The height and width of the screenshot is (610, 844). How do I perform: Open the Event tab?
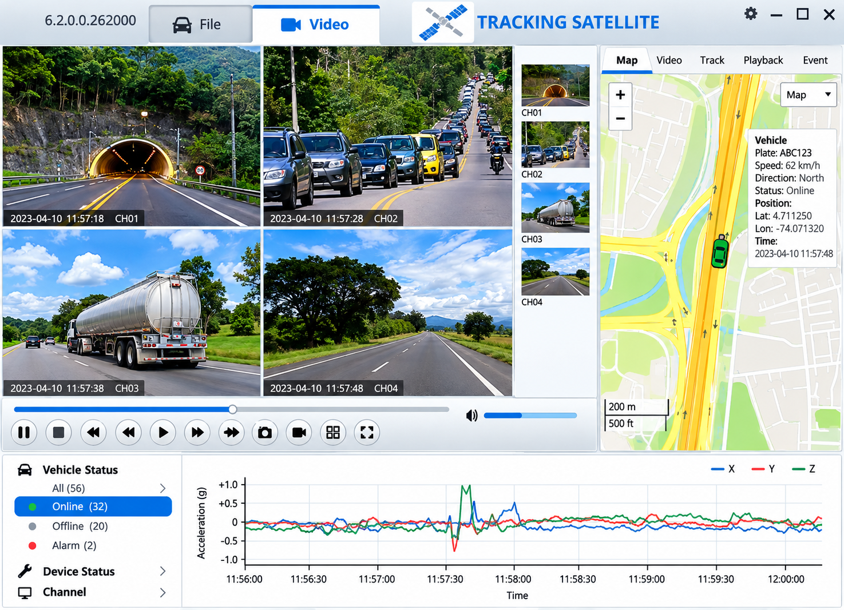tap(815, 60)
